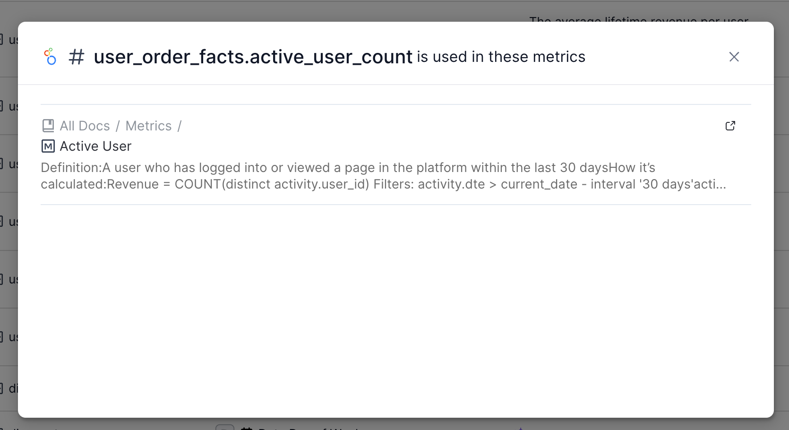Screen dimensions: 789x430
Task: Click the slash separator between All Docs and Metrics
Action: pos(118,126)
